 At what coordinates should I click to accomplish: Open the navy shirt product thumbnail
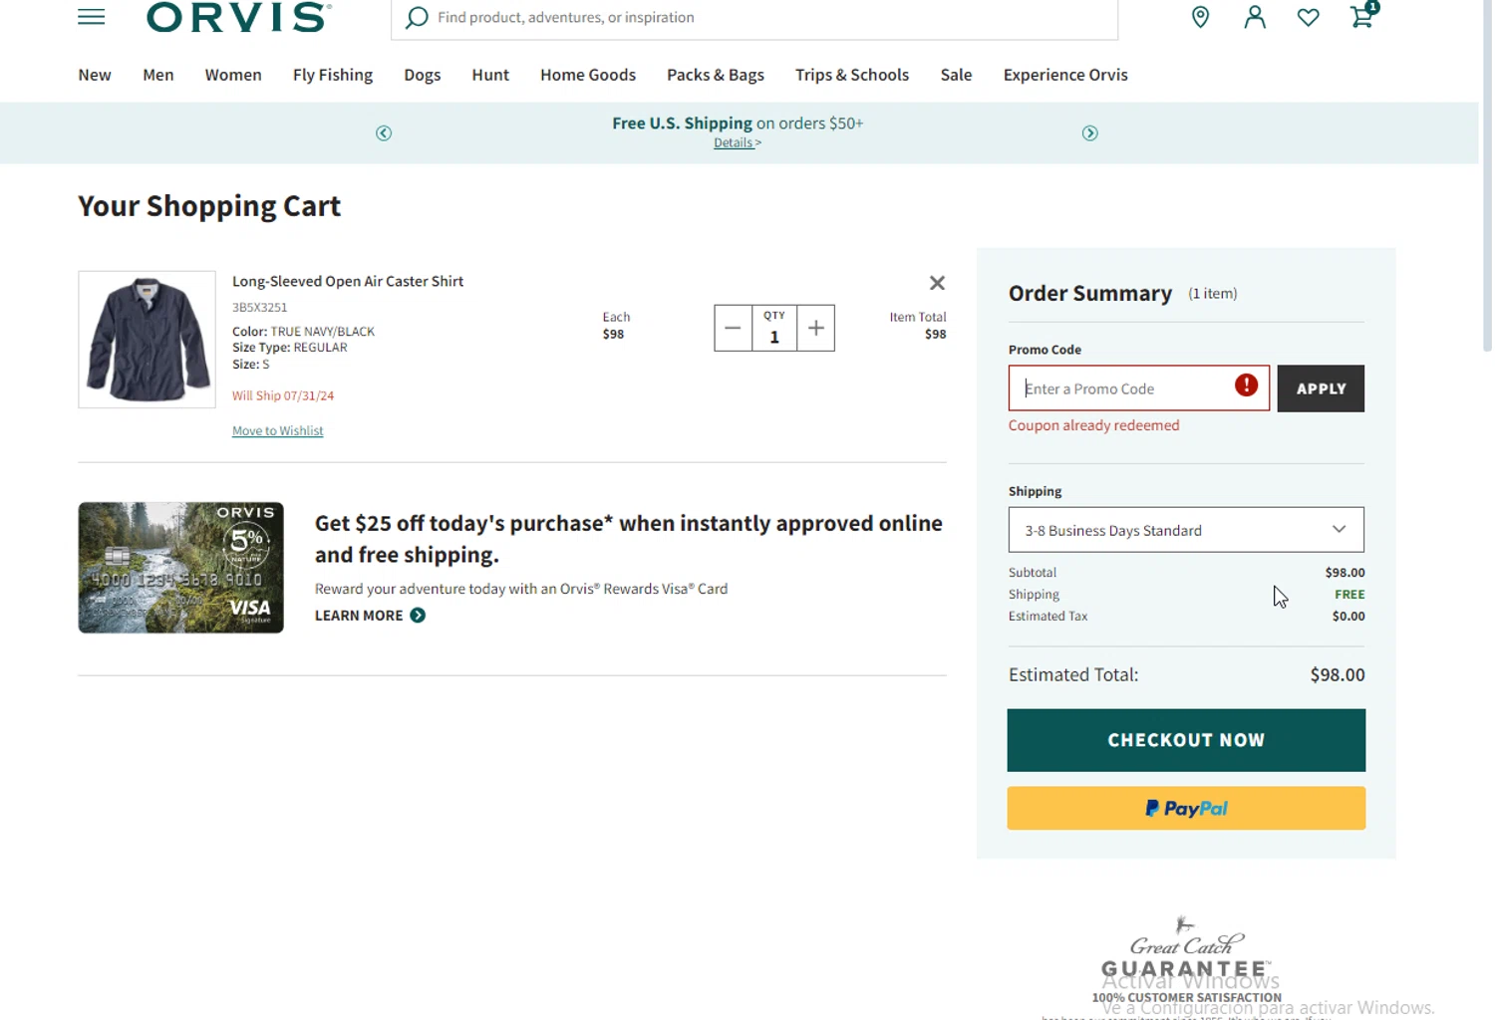click(148, 340)
